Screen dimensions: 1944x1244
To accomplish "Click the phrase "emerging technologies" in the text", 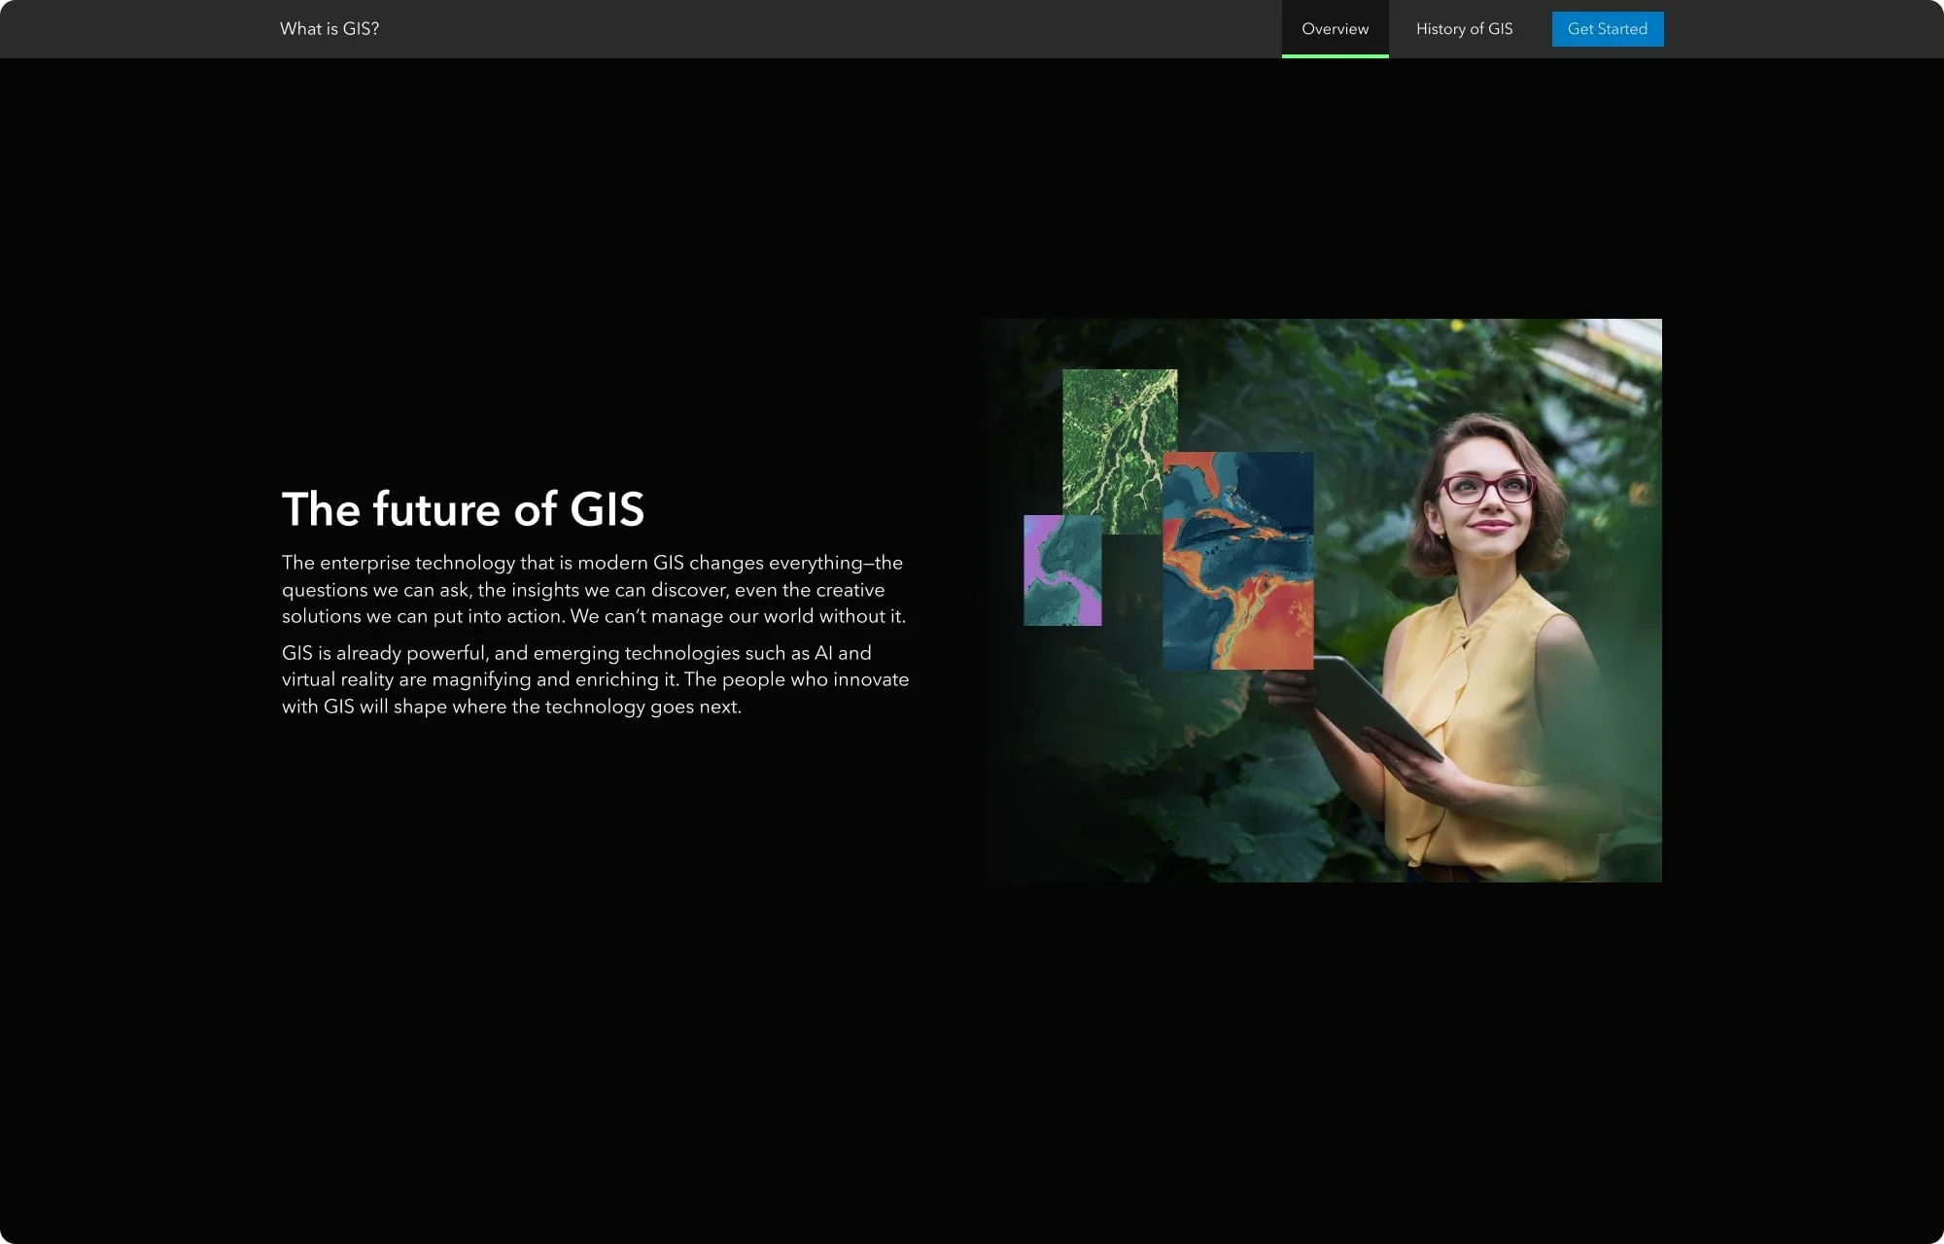I will click(637, 653).
